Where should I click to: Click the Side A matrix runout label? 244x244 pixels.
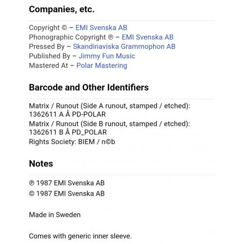pos(110,106)
